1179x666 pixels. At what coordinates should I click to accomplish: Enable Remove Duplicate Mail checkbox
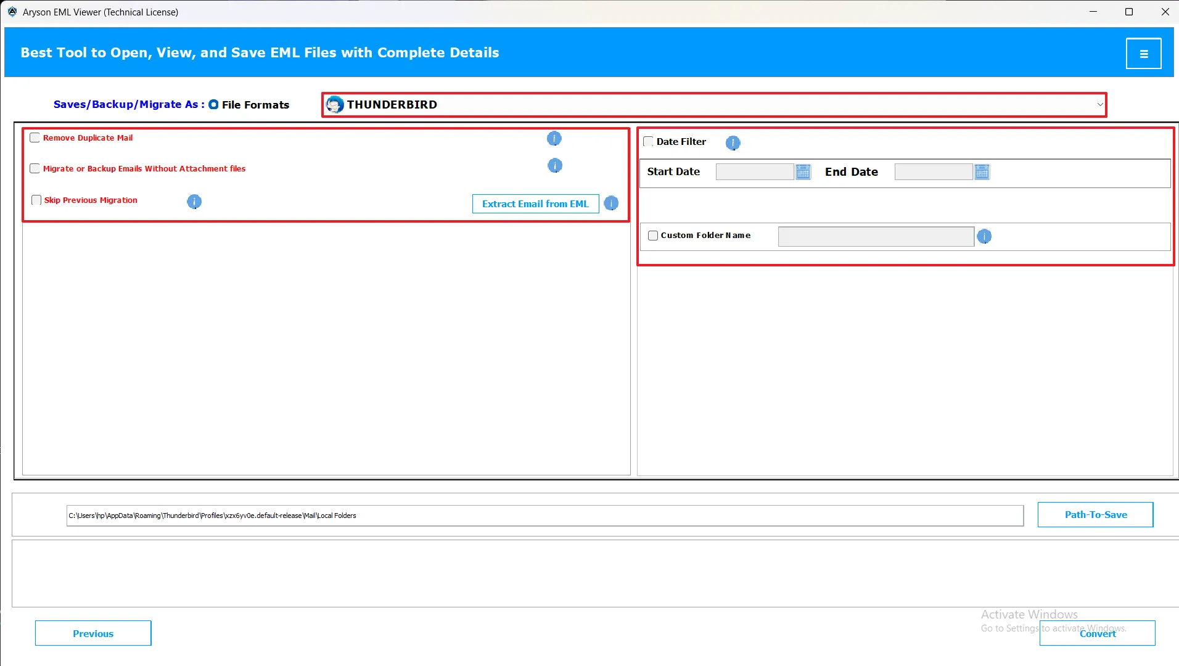[x=35, y=138]
